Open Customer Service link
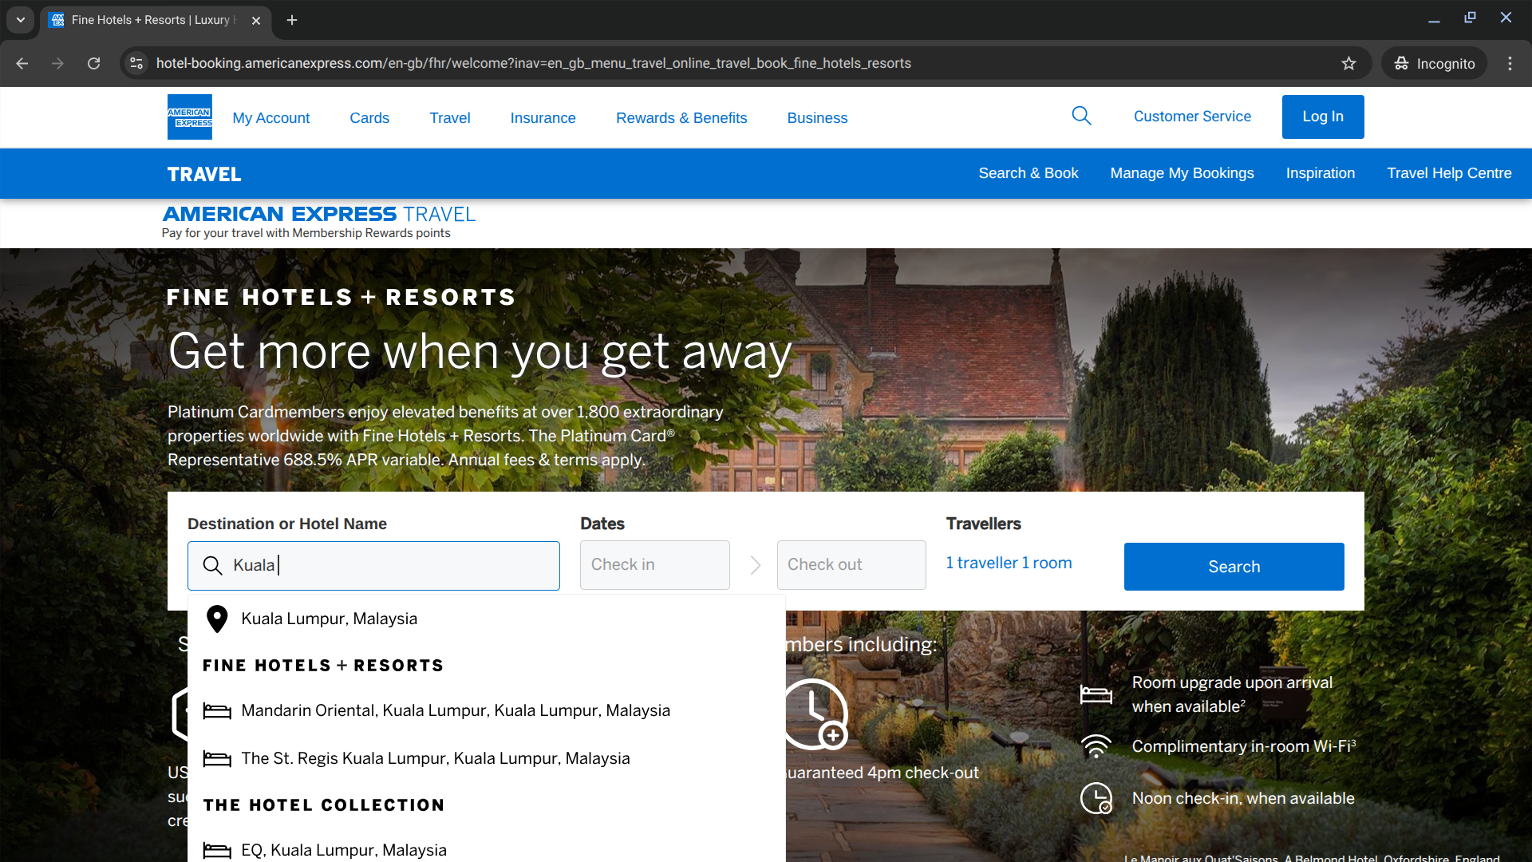Viewport: 1532px width, 862px height. tap(1192, 117)
